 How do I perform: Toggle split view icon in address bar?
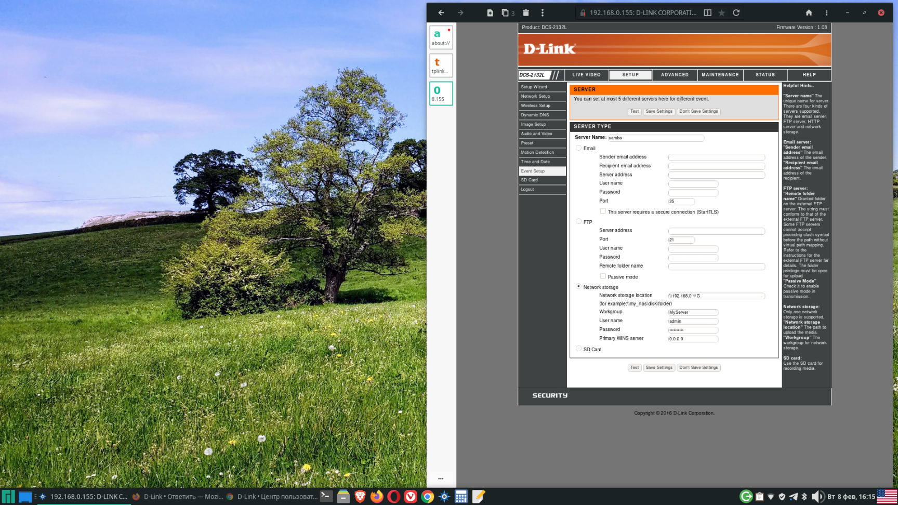pos(707,13)
